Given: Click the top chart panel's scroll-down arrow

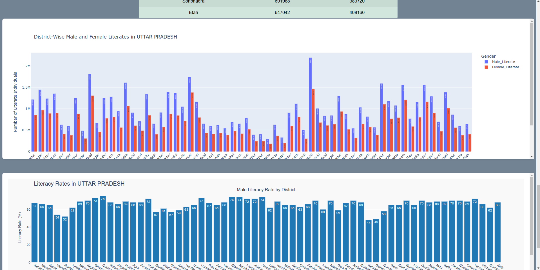Looking at the screenshot, I should [532, 157].
